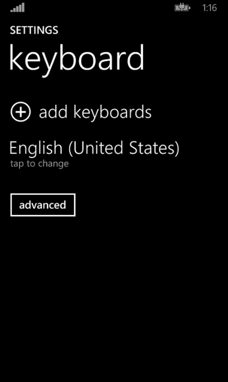Select the add keyboards label
This screenshot has width=228, height=382.
coord(95,112)
